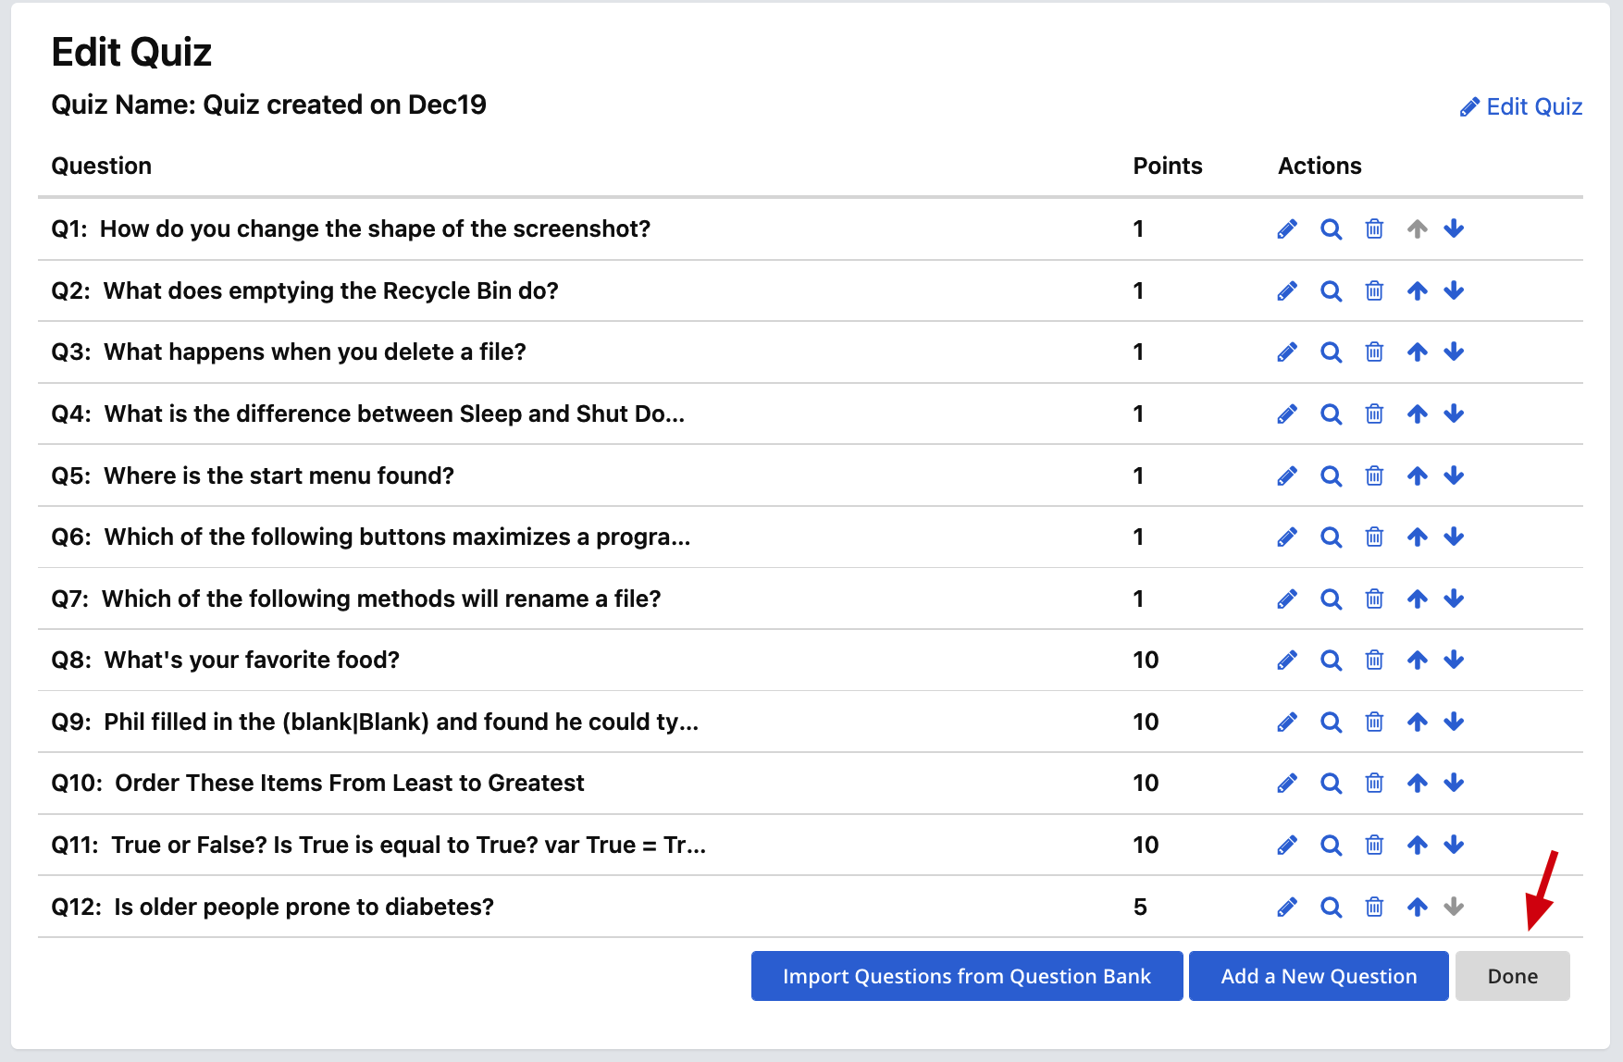Select Q10 text 'Order These Items From Least to Greatest'

(350, 783)
